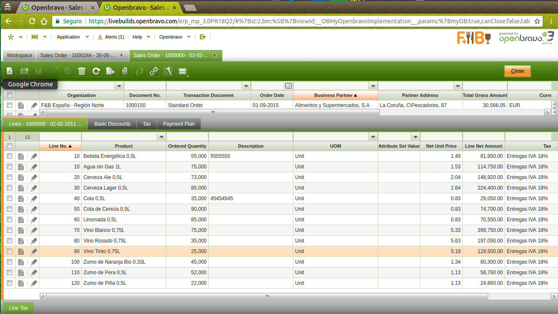
Task: Click the logout icon in the top navigation
Action: pos(202,37)
